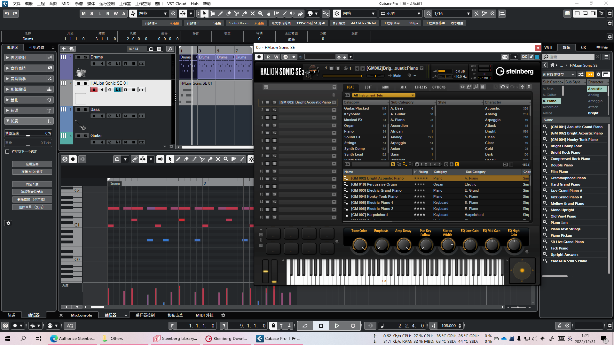Viewport: 614px width, 345px height.
Task: Activate the Cycle loop button in transport
Action: [305, 326]
